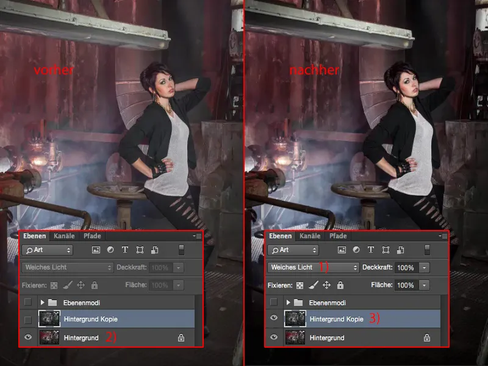
Task: Hide Hintergrund layer in right panel
Action: point(274,337)
